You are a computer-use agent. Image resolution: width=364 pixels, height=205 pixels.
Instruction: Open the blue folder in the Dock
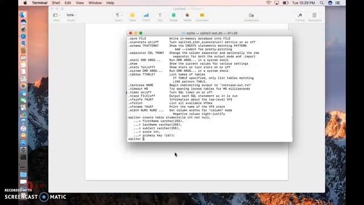coord(23,175)
